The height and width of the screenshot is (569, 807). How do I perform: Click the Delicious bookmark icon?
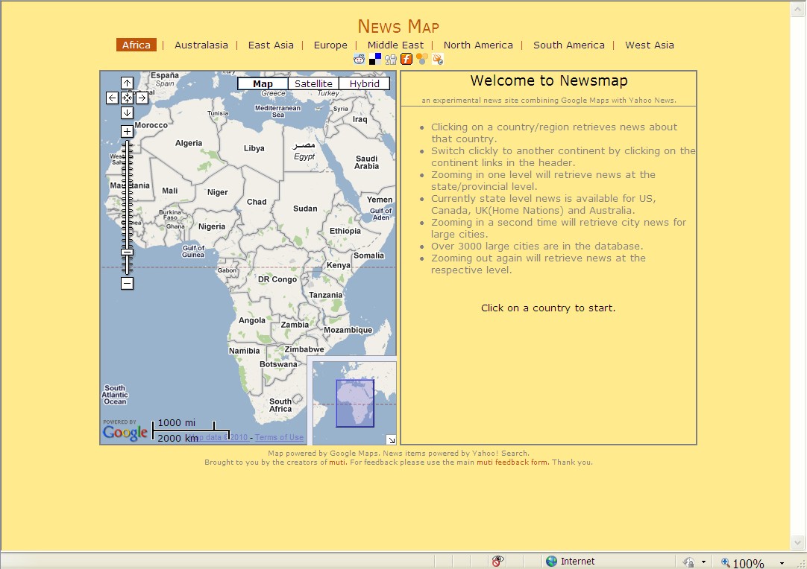tap(374, 59)
